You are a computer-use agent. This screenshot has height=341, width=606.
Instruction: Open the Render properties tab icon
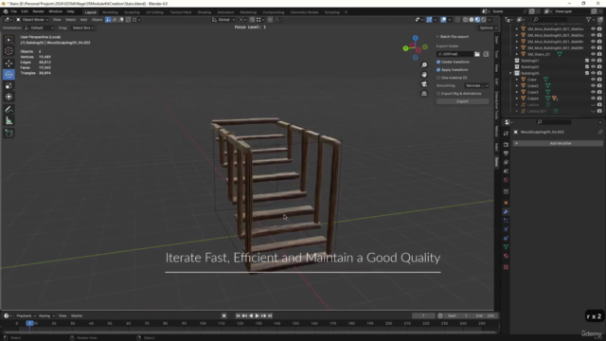click(x=506, y=145)
